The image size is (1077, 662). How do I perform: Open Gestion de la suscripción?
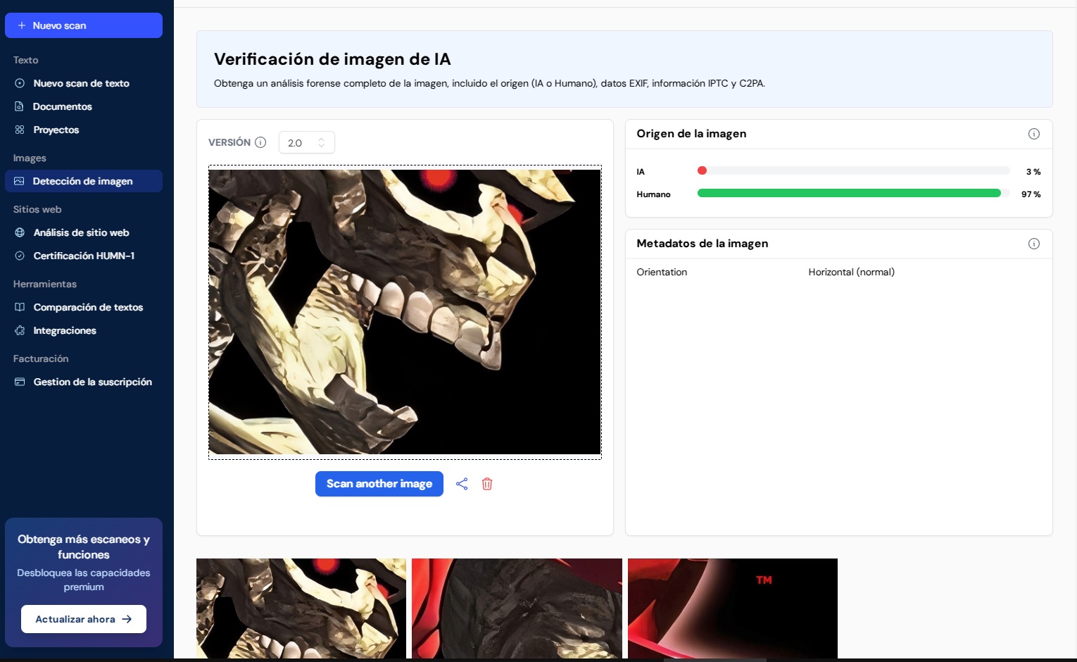click(92, 382)
